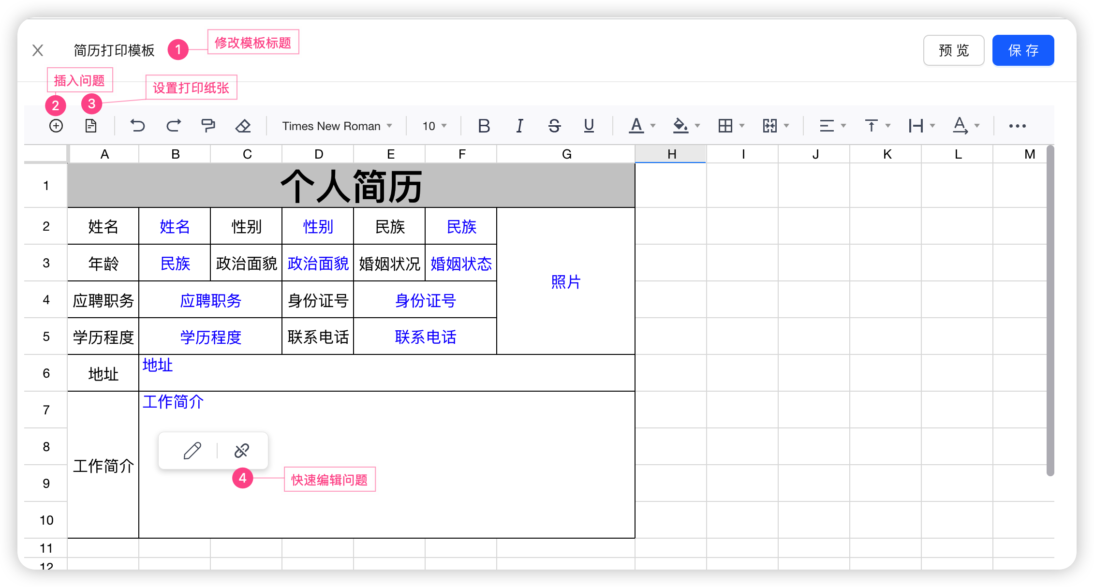Open the font color dropdown arrow
The height and width of the screenshot is (587, 1094).
tap(653, 126)
